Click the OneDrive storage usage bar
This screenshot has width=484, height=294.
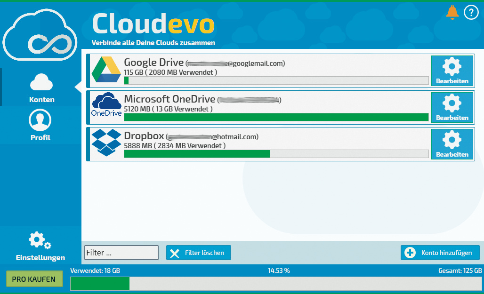276,117
